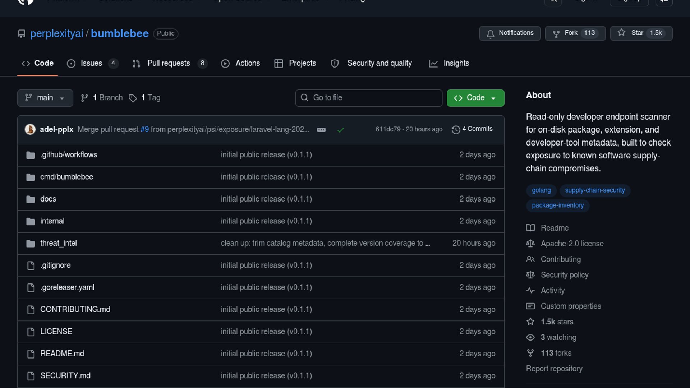690x388 pixels.
Task: Go to the Actions tab
Action: (240, 63)
